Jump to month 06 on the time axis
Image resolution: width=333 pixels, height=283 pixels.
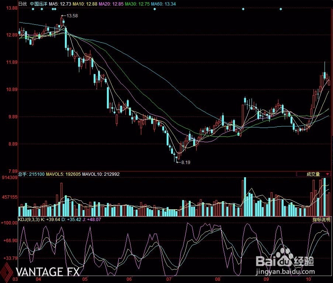(129, 279)
